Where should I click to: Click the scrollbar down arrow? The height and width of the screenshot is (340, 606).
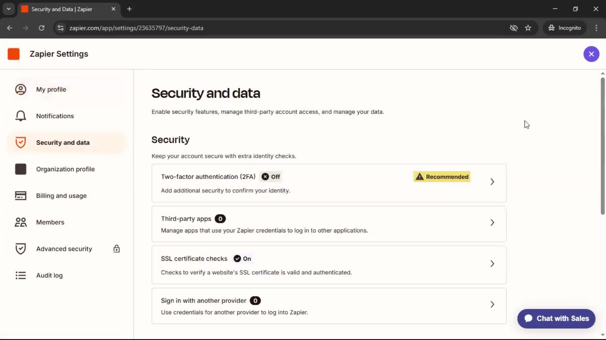[x=603, y=335]
